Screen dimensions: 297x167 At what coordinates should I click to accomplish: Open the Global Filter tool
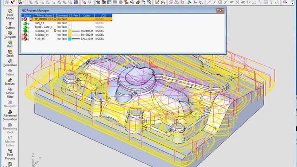[10, 93]
